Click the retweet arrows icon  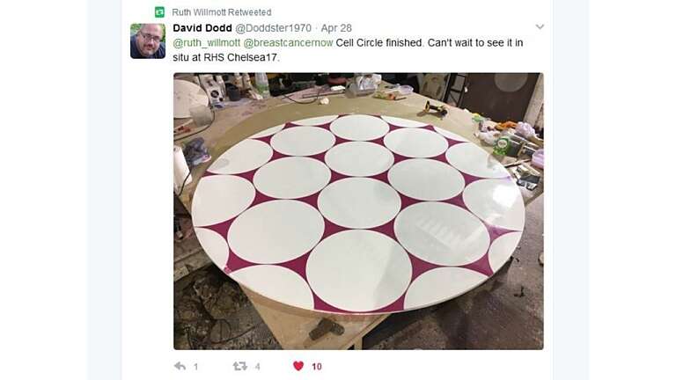tap(239, 366)
